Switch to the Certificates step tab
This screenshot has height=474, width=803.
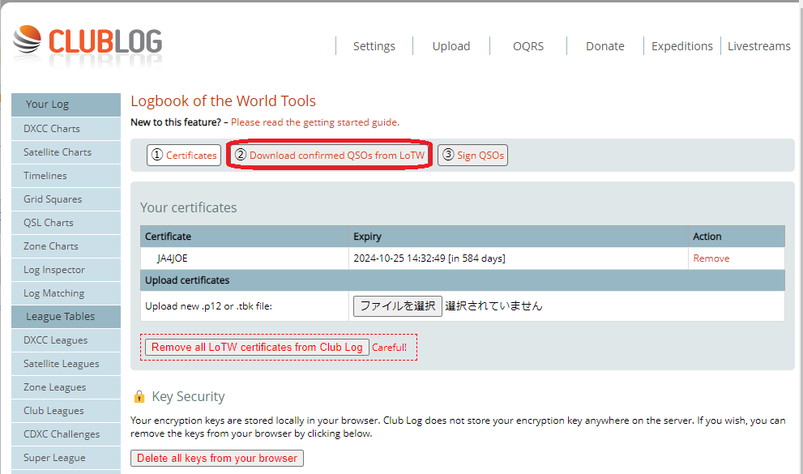click(184, 155)
